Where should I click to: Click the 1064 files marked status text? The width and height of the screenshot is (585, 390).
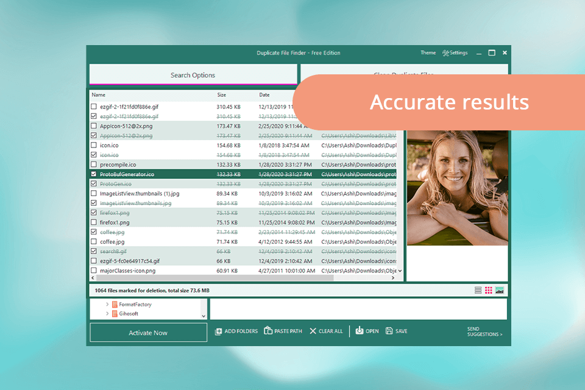coord(152,290)
